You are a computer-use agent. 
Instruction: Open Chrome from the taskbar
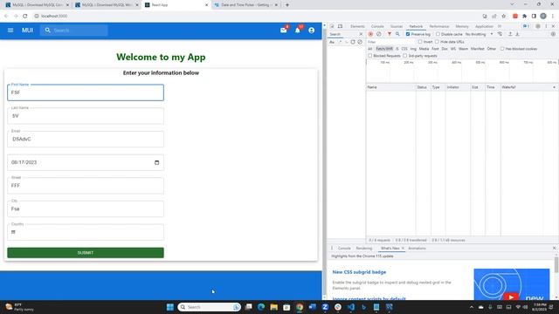[300, 307]
